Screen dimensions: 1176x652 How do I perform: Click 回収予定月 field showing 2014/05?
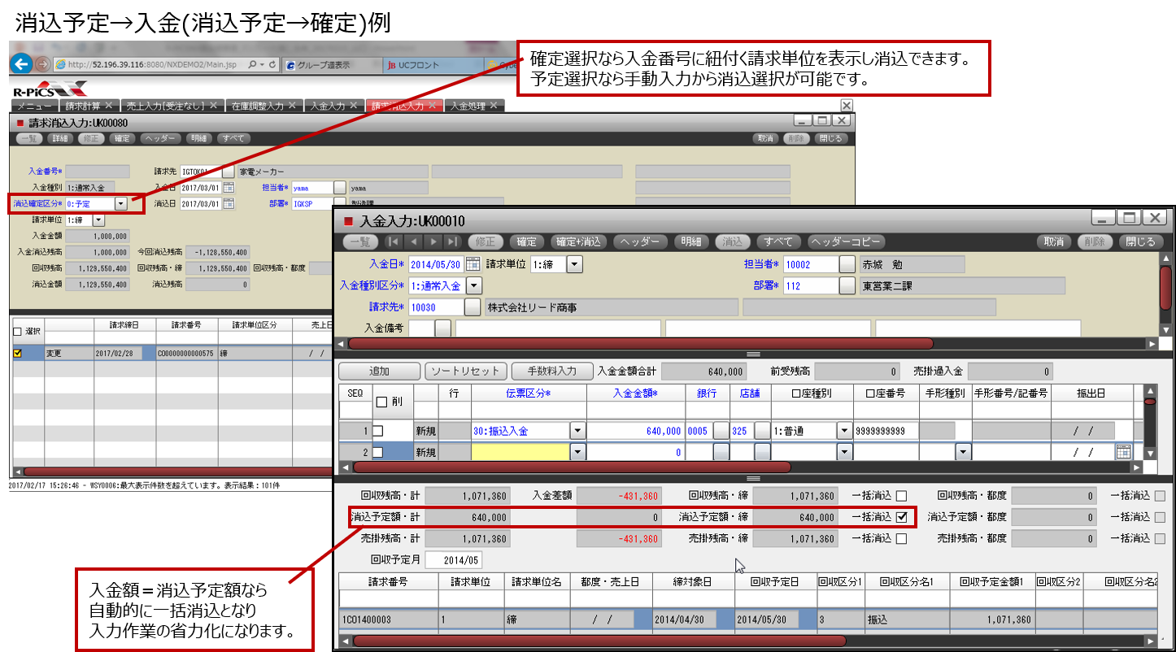pos(452,559)
